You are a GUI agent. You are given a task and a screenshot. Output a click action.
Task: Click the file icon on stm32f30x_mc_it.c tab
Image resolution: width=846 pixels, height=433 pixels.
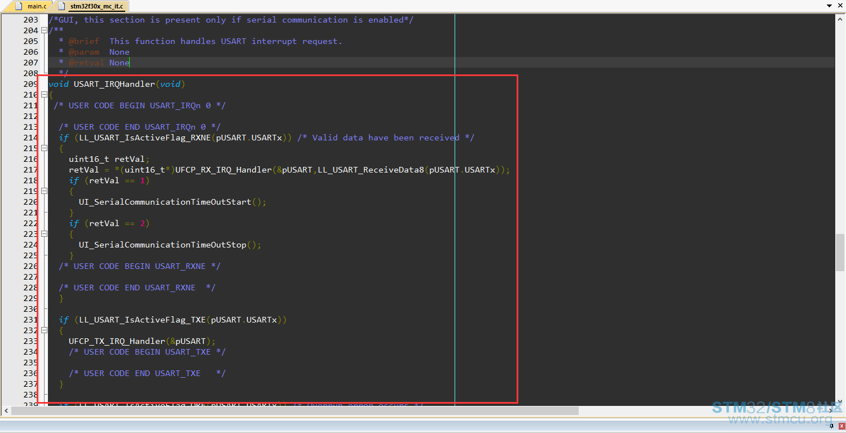coord(61,6)
